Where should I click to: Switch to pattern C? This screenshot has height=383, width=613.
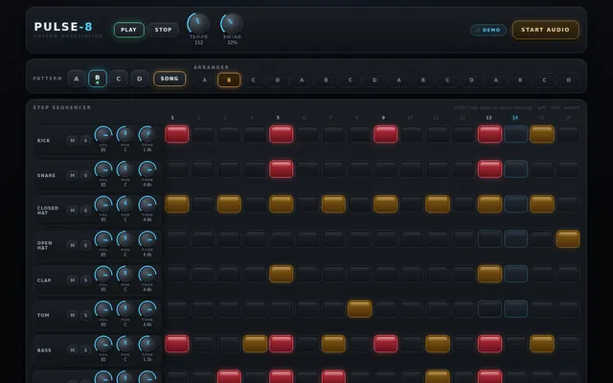pyautogui.click(x=119, y=79)
